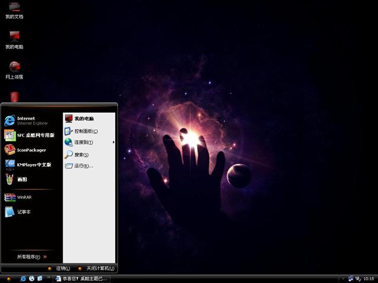
Task: Open 我的文档 desktop icon
Action: tap(14, 10)
